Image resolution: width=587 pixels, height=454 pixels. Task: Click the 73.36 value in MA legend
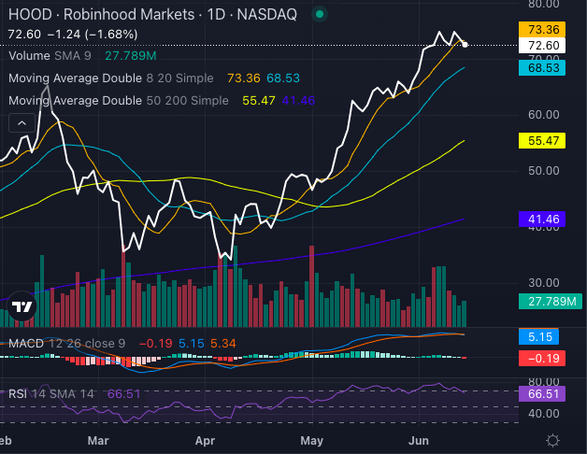pyautogui.click(x=244, y=78)
